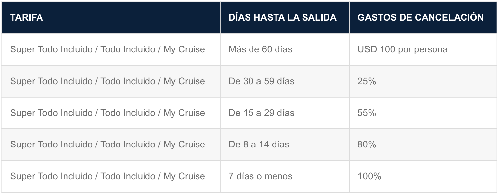
Task: Click the tarifa cell in the 55% row
Action: 111,113
